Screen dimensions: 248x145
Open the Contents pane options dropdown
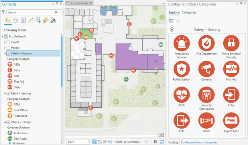coord(53,4)
